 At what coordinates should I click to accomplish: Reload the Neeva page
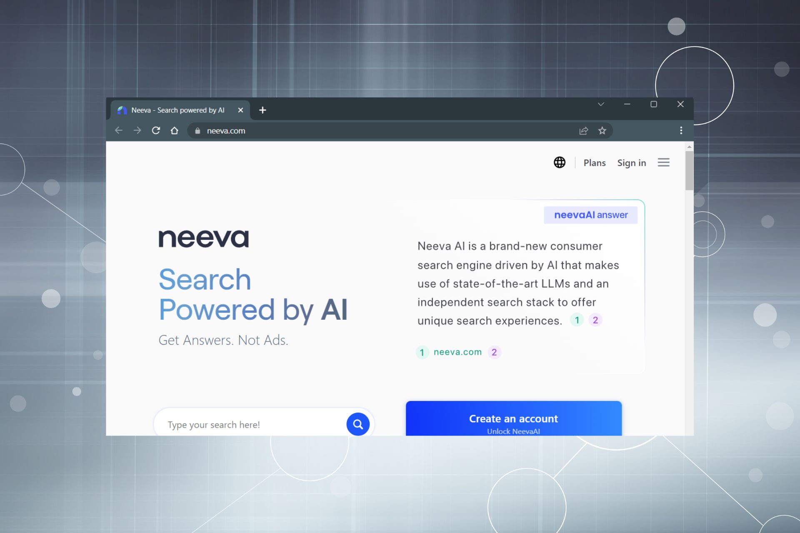pos(156,130)
